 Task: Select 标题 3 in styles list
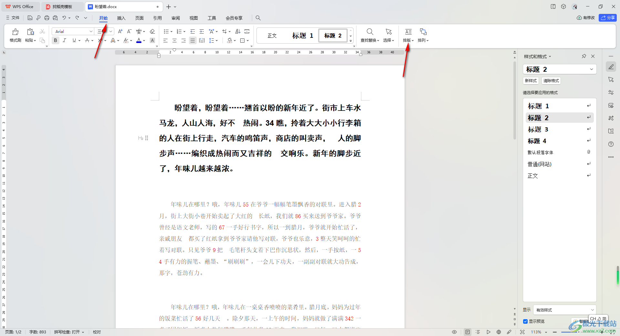[559, 129]
